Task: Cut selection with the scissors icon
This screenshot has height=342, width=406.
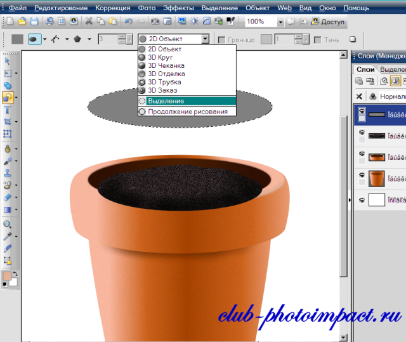Action: click(89, 21)
